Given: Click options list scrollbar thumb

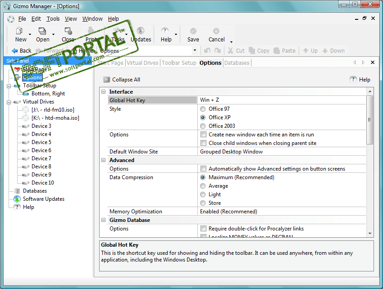Looking at the screenshot, I should 370,120.
